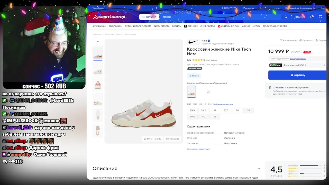The image size is (329, 185).
Task: Click Сравнить compare icon link
Action: (306, 40)
